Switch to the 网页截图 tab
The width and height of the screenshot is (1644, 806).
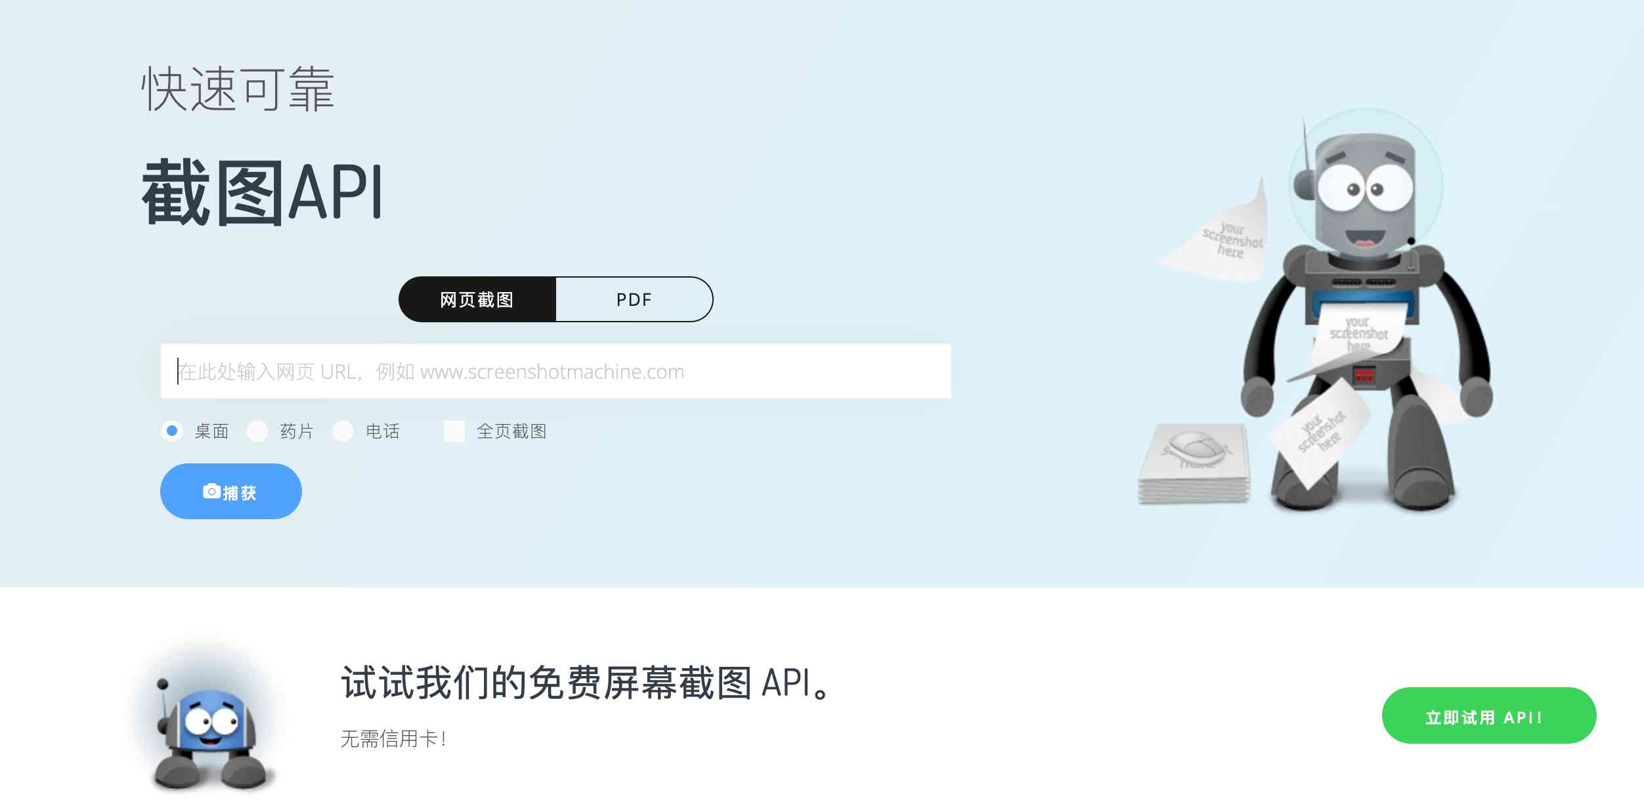[x=477, y=299]
